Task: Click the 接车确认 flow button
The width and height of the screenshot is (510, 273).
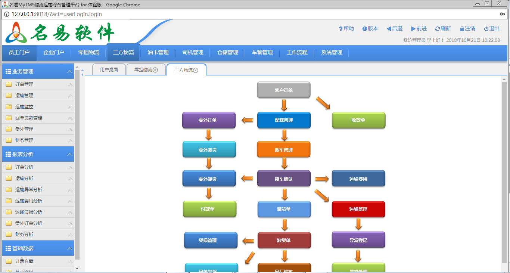Action: (284, 179)
